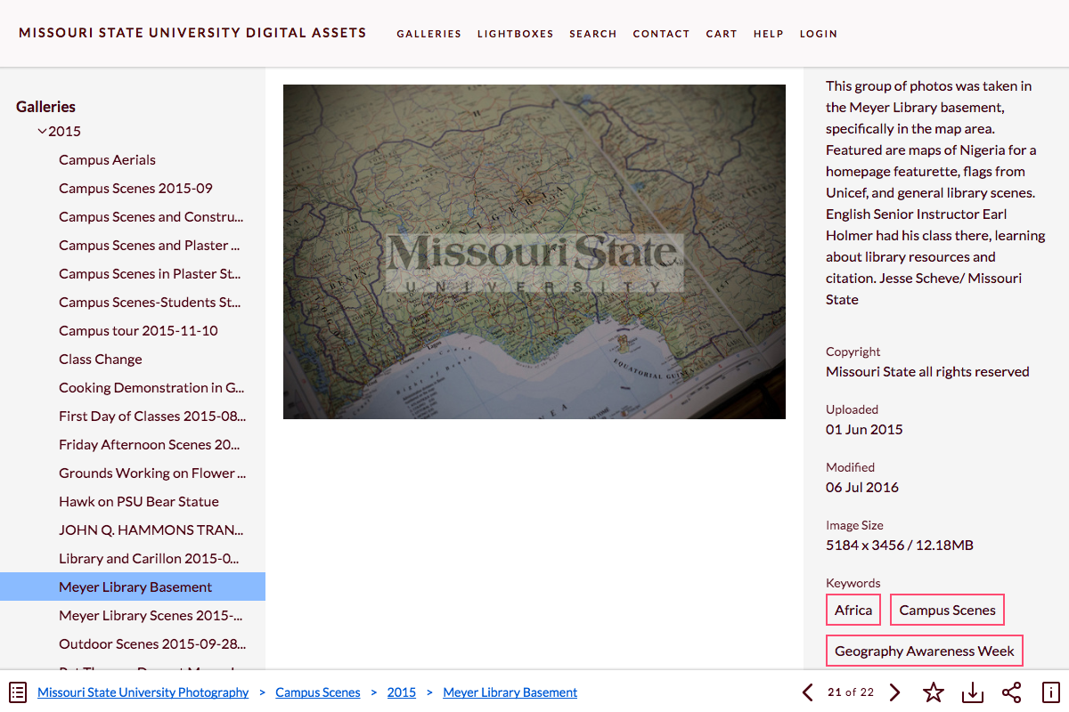Go to the previous image arrow
The height and width of the screenshot is (712, 1069).
[807, 692]
